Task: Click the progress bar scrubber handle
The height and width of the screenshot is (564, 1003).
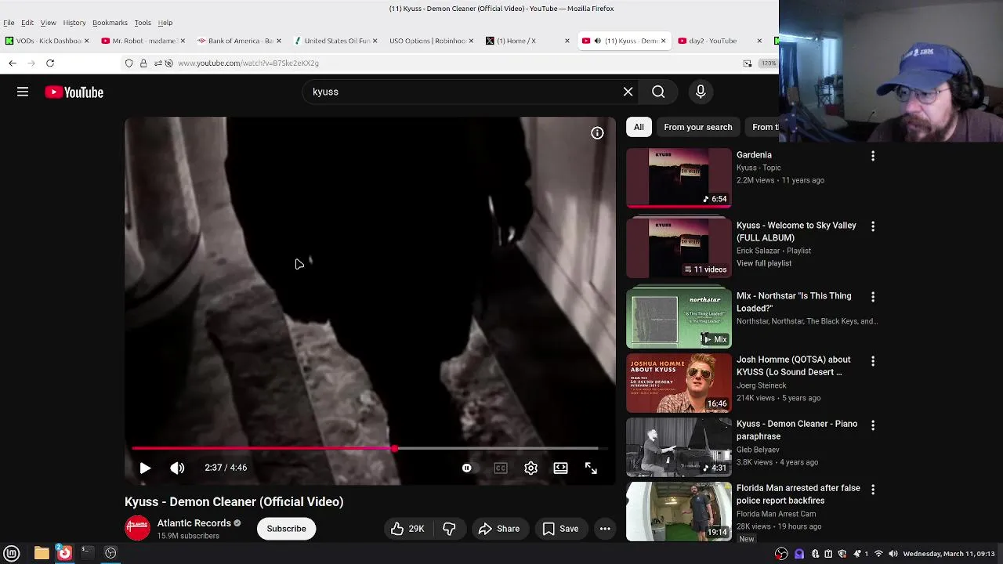Action: 394,449
